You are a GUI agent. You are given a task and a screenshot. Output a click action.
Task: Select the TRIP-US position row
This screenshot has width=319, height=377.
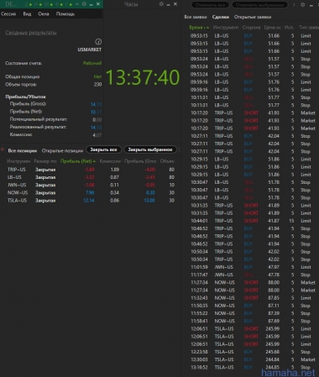[91, 170]
